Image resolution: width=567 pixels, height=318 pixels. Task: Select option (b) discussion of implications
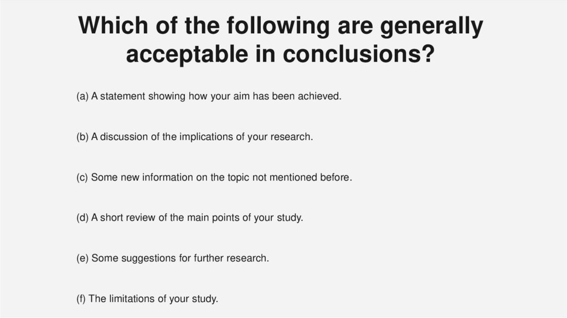pos(194,137)
